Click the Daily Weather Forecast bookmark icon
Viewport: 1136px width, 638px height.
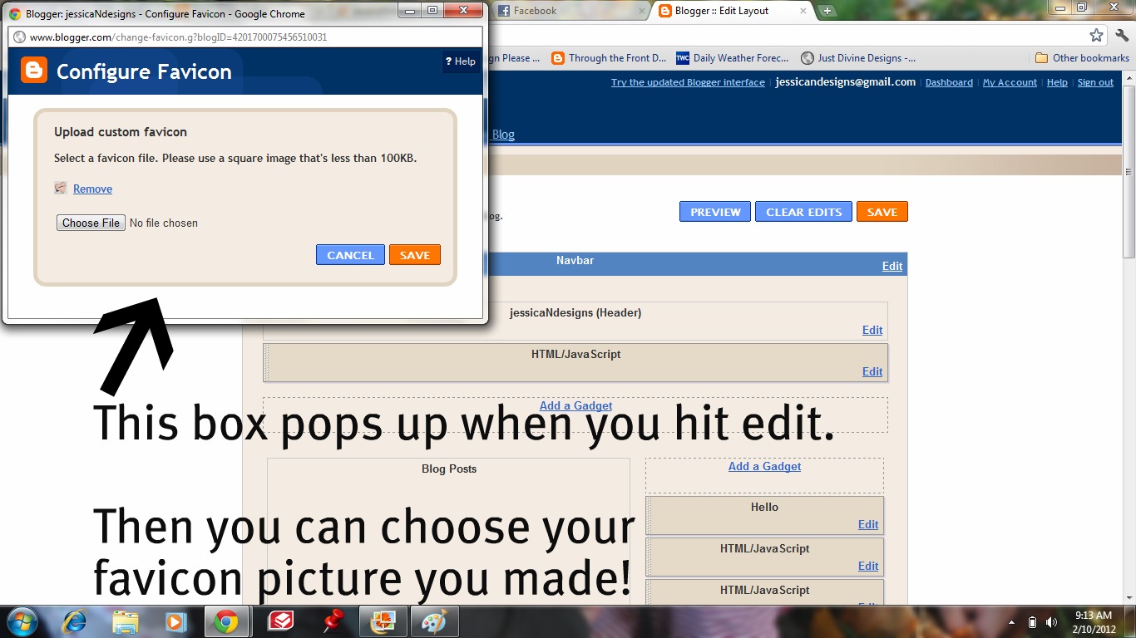[683, 58]
